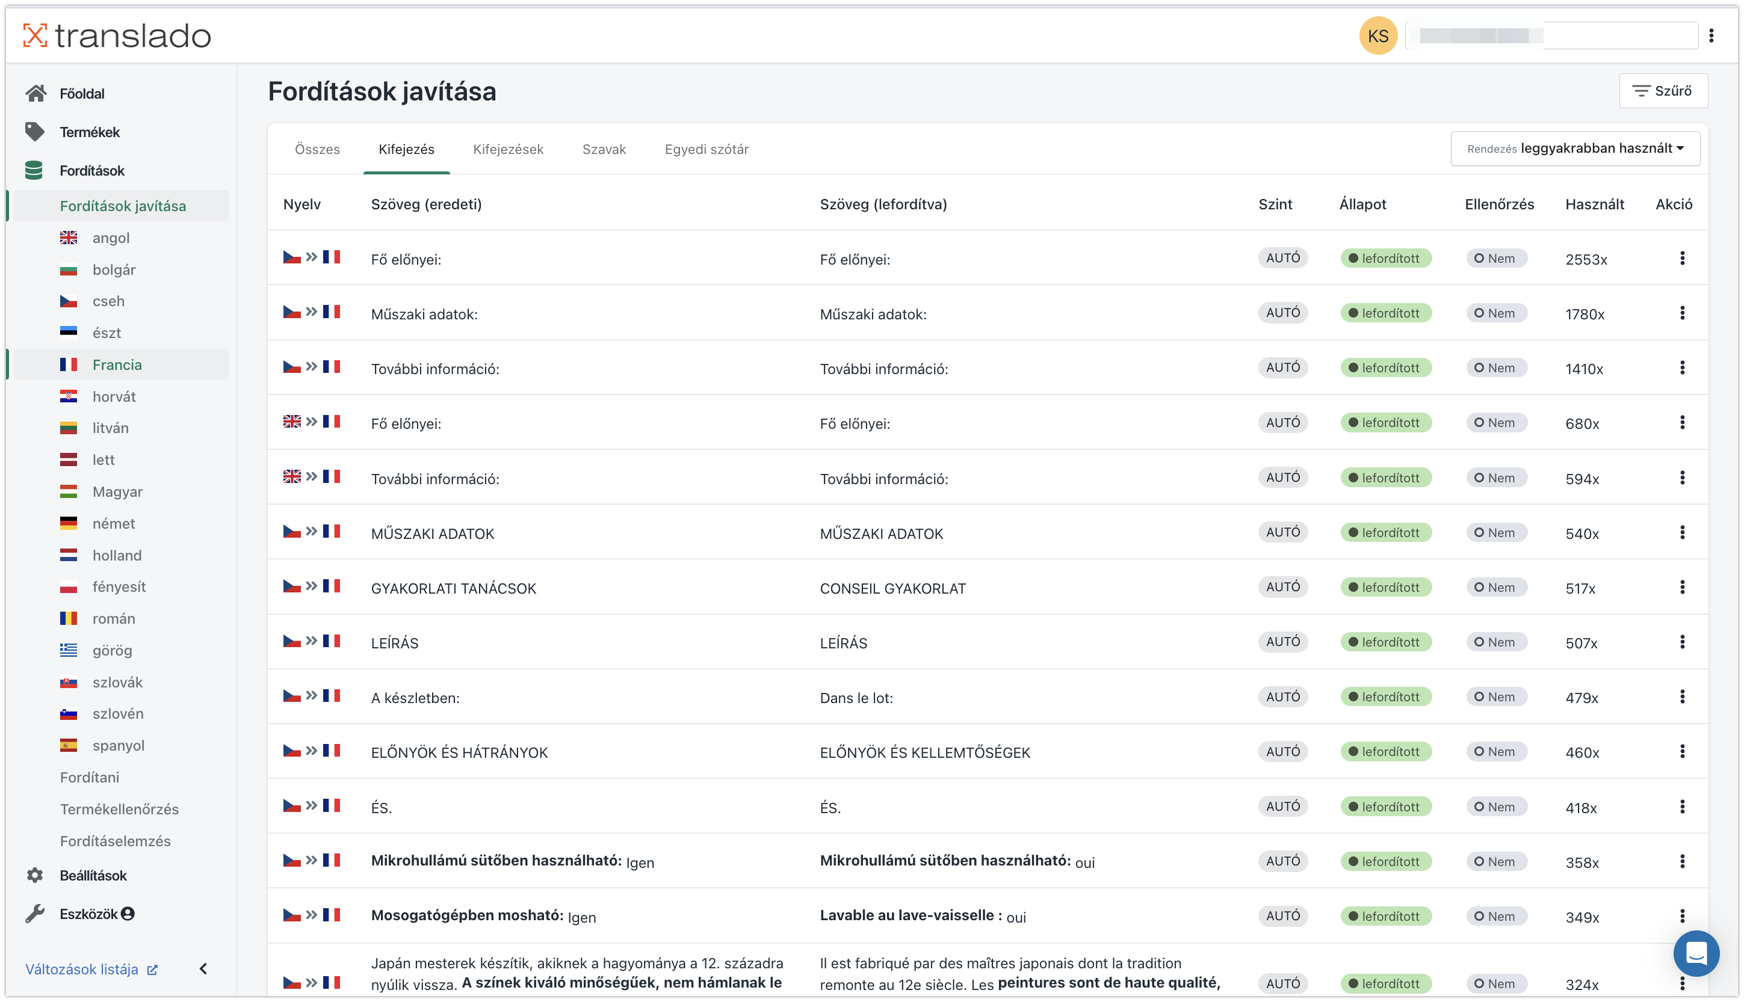
Task: Click translated text 'ELŐNYÖK ÉS KELLEMTŐSÉGEK'
Action: coord(925,752)
